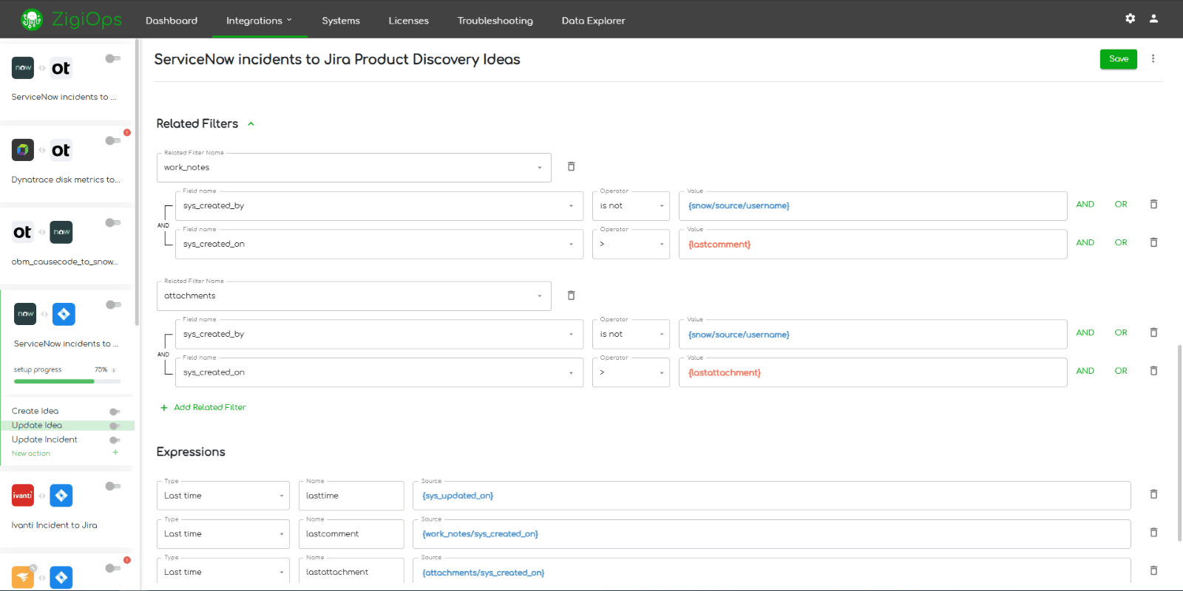Screen dimensions: 1183x591
Task: Collapse the Related Filters section
Action: tap(251, 124)
